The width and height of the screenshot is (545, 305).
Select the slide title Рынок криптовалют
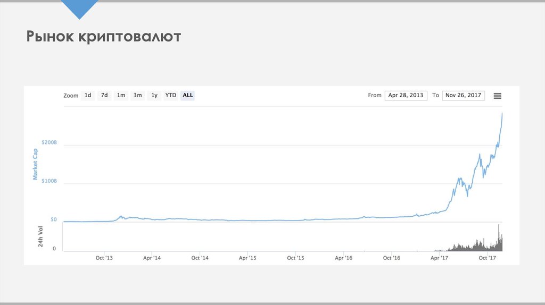pyautogui.click(x=104, y=37)
